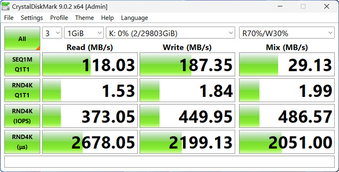Select the IOPS mix value 486.57

click(287, 116)
